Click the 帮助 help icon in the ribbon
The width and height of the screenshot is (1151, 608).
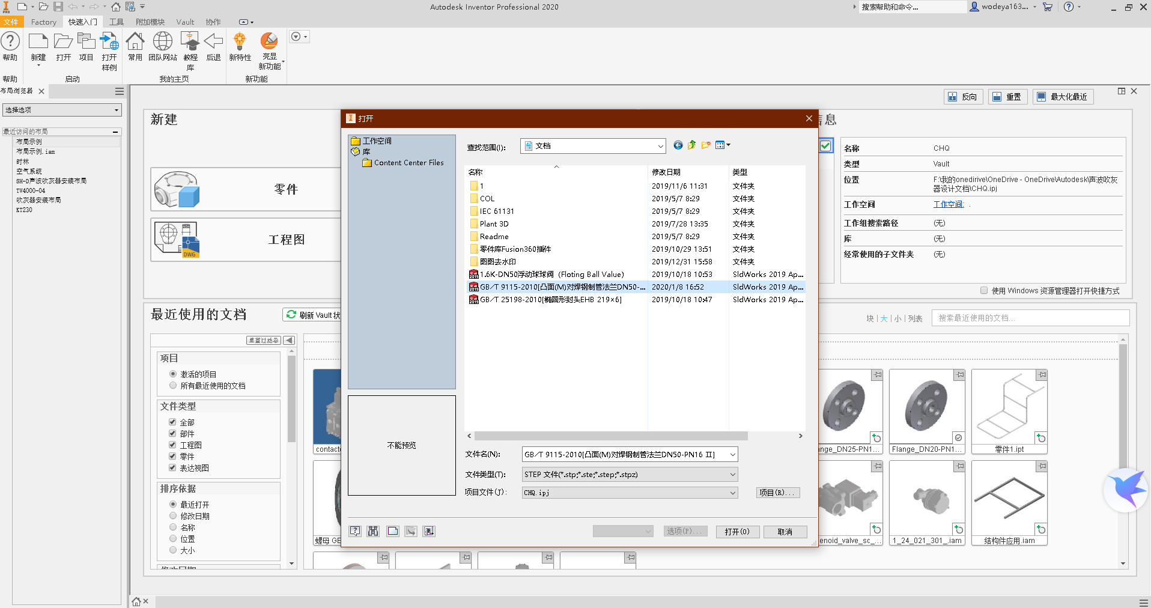(x=10, y=42)
